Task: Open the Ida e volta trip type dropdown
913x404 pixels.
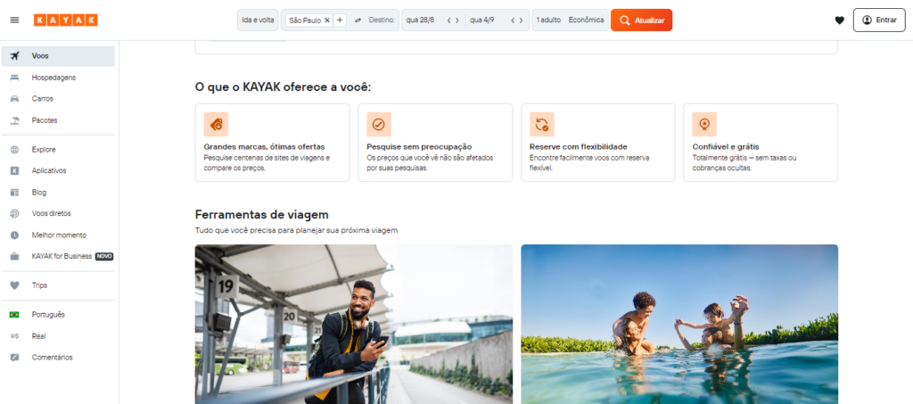Action: pyautogui.click(x=259, y=20)
